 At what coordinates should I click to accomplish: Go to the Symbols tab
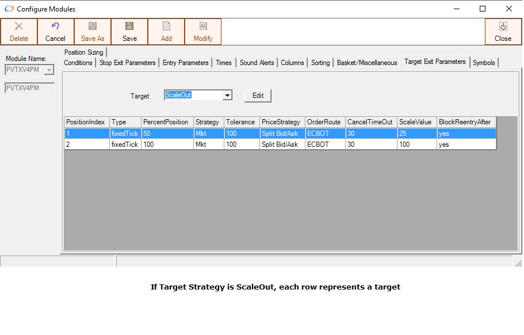point(484,63)
